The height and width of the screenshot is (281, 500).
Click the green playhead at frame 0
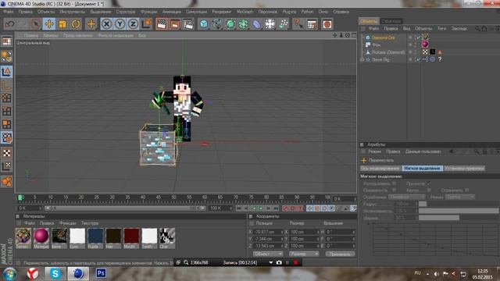pos(20,197)
